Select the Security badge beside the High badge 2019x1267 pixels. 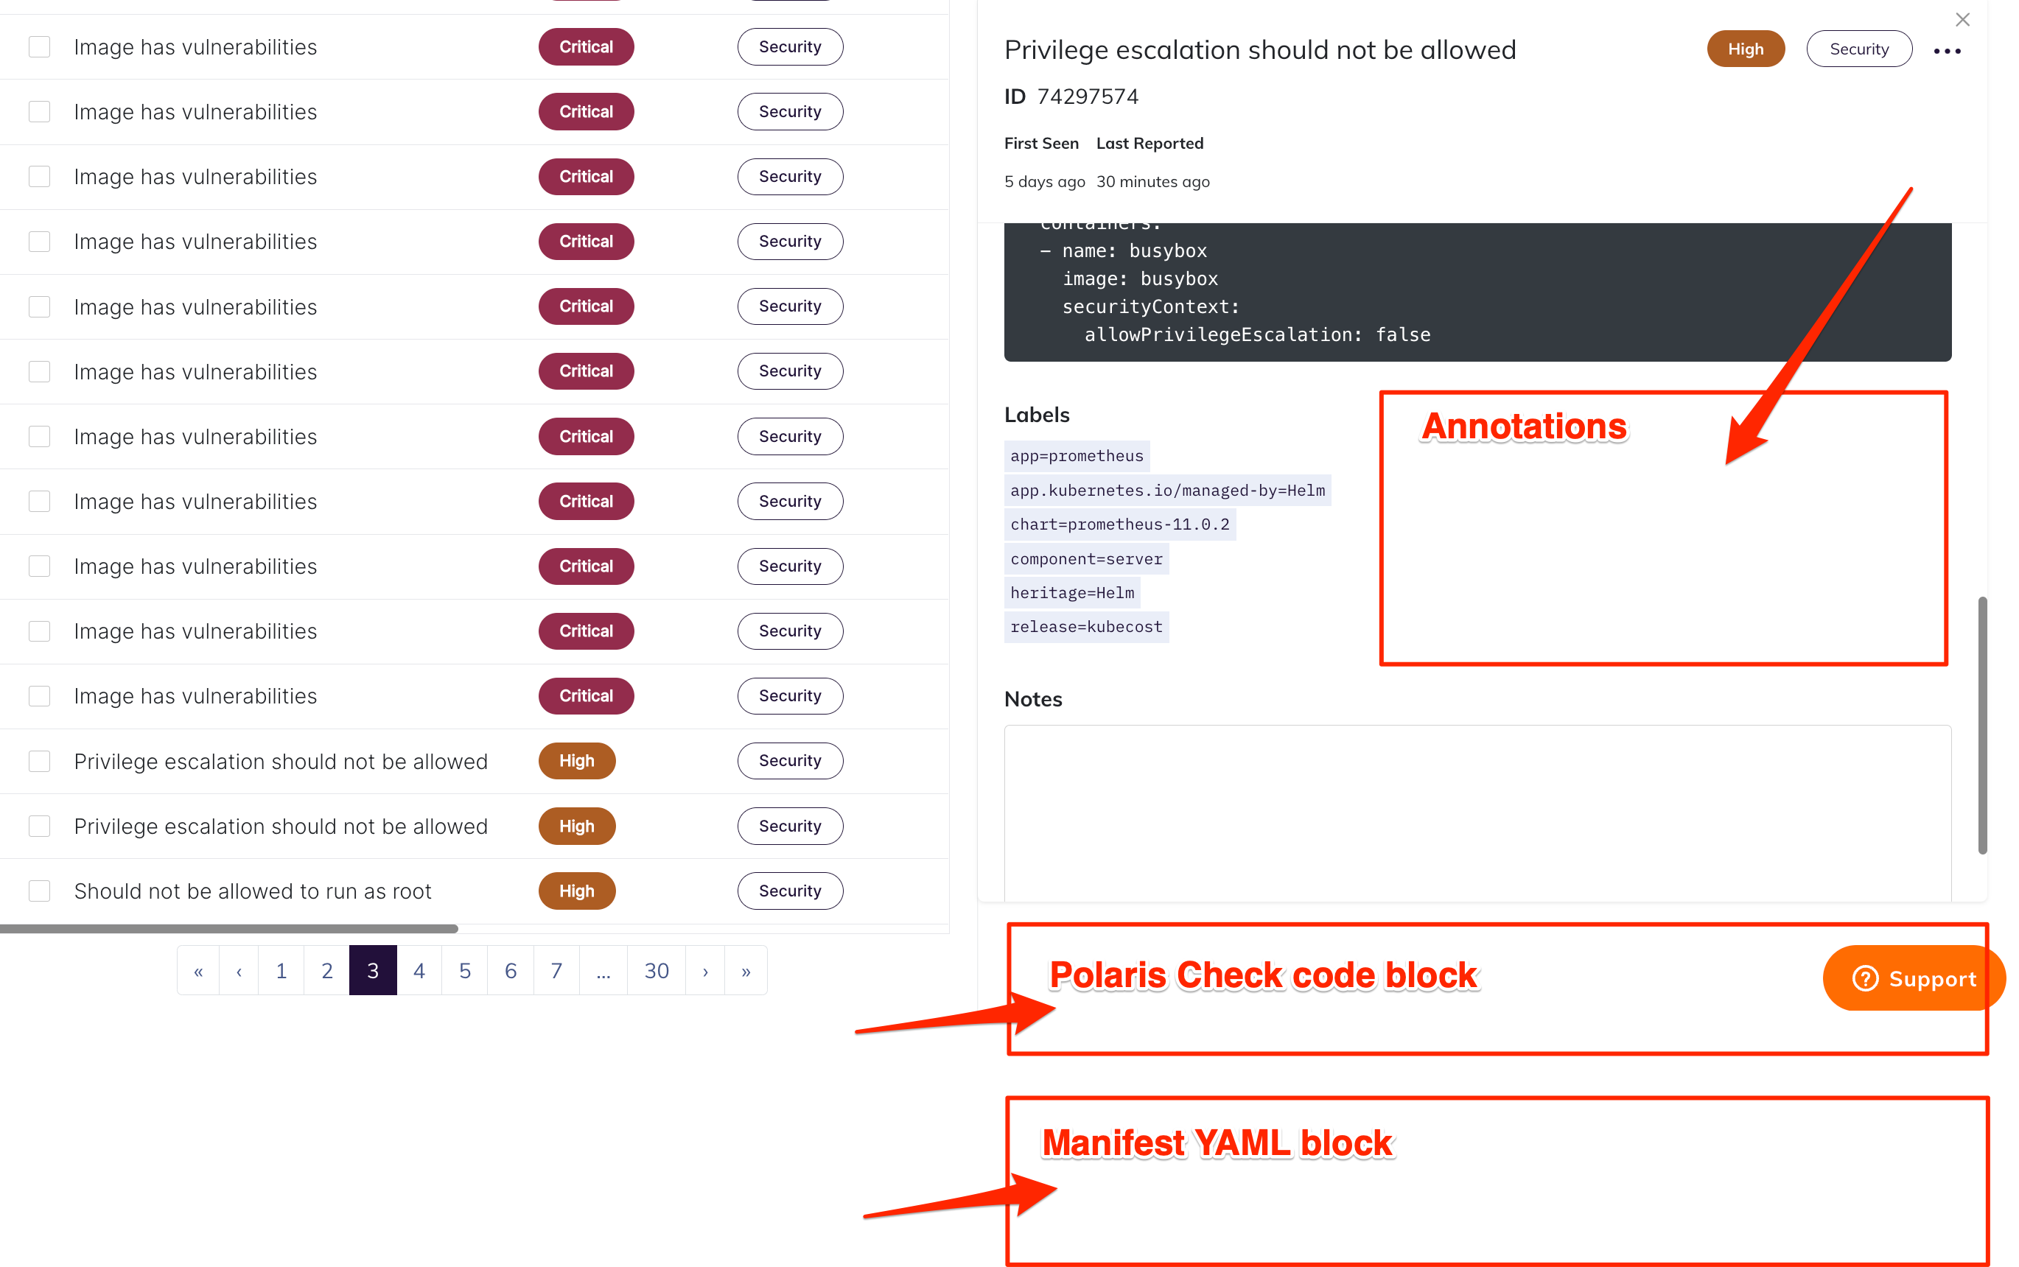[1859, 49]
